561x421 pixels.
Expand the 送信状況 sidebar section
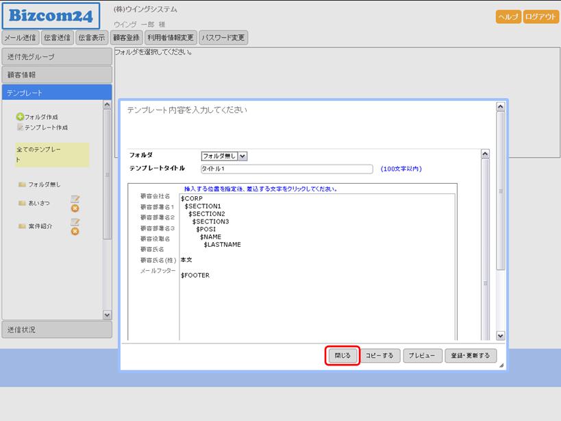(x=56, y=330)
